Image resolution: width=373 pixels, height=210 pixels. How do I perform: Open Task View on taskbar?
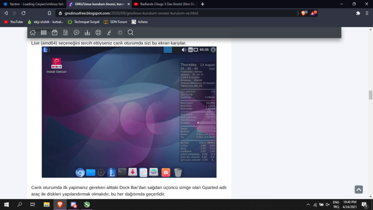[33, 205]
